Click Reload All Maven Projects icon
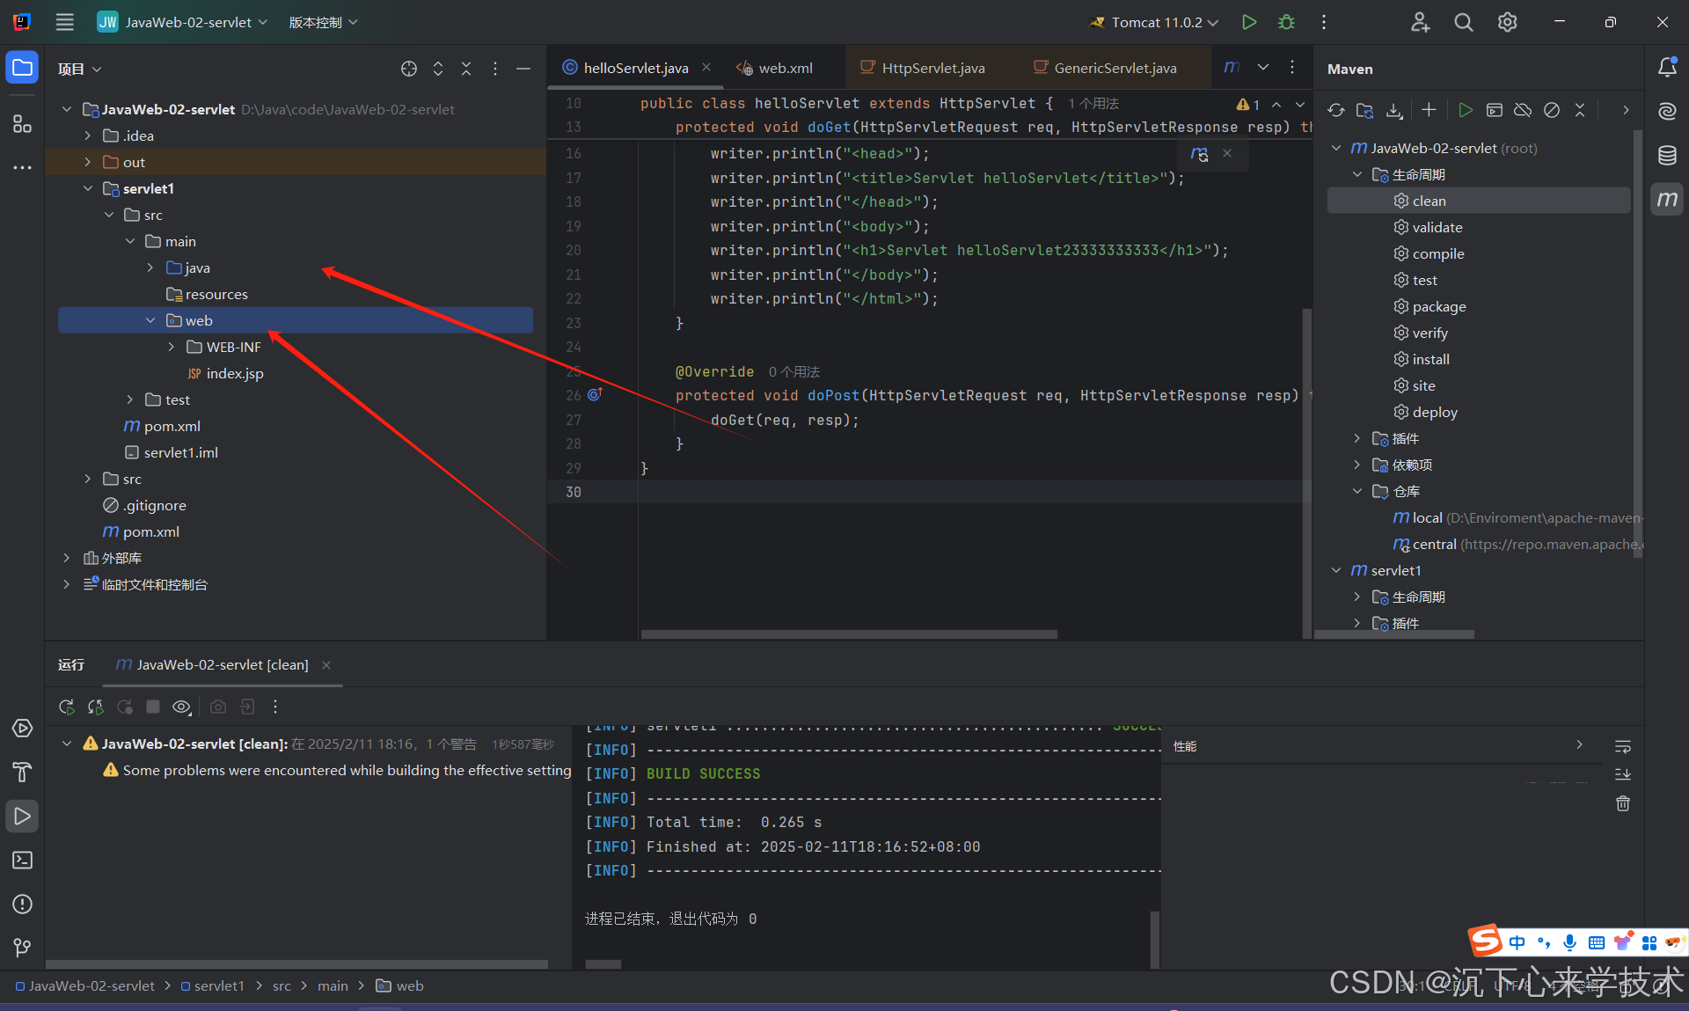 click(x=1336, y=110)
